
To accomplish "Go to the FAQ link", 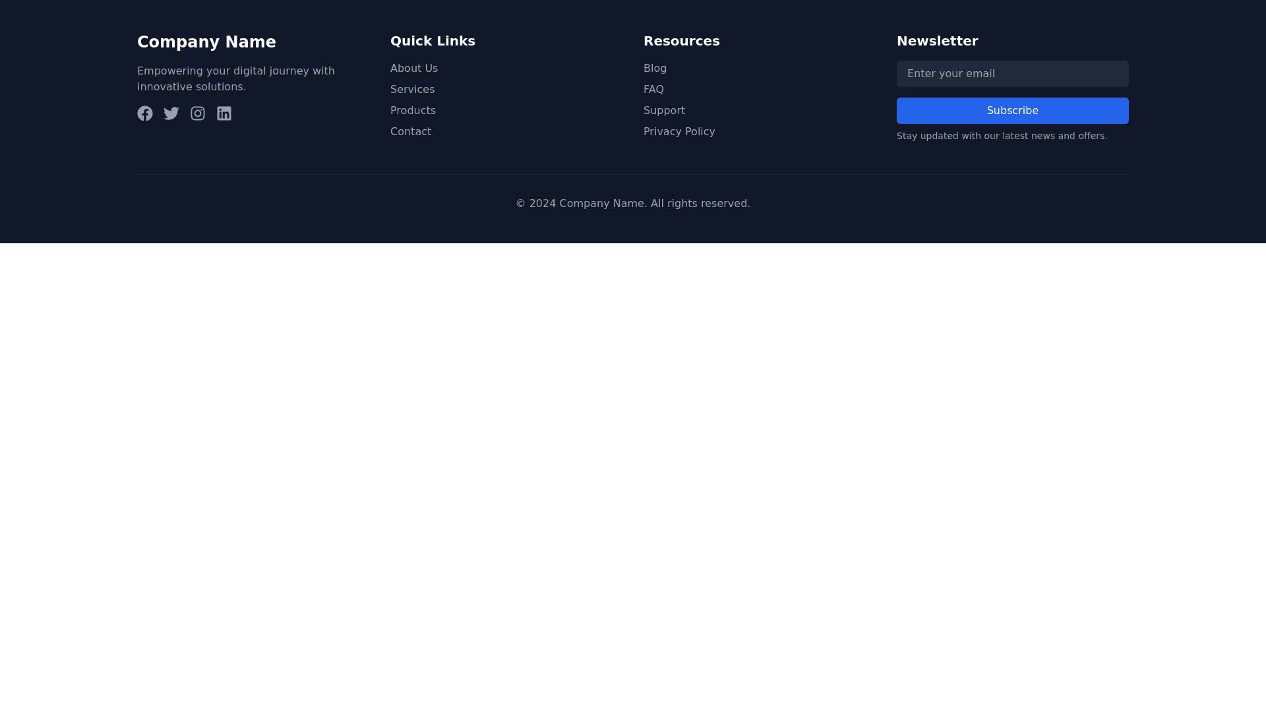I will coord(653,90).
